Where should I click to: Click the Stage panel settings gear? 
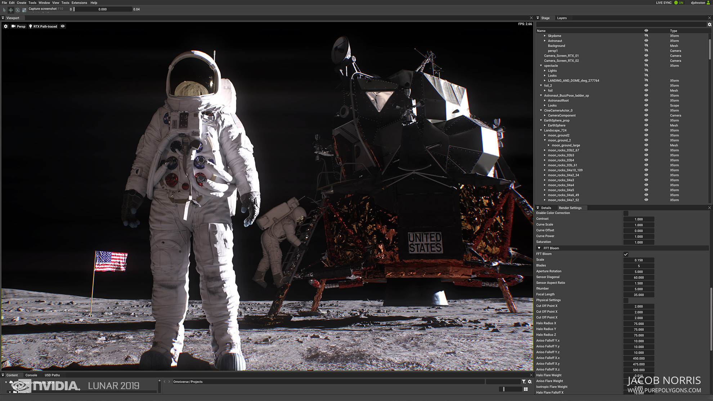tap(709, 24)
